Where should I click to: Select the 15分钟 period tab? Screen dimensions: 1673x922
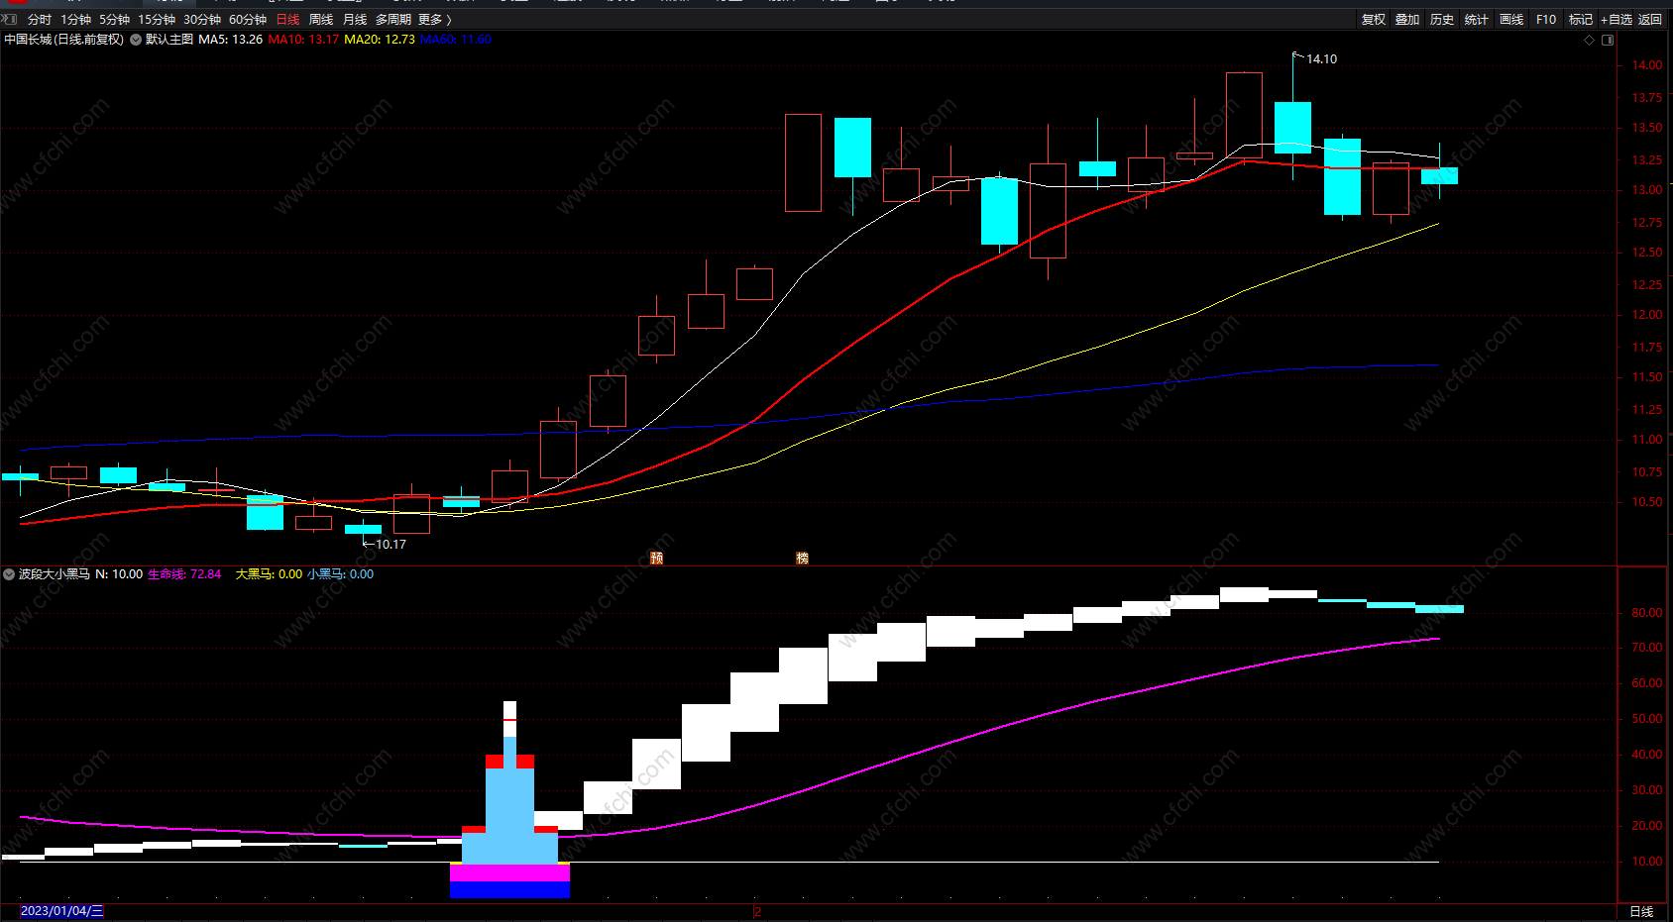point(157,20)
